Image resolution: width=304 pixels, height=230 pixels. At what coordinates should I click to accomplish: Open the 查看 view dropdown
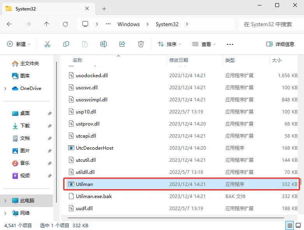[204, 44]
